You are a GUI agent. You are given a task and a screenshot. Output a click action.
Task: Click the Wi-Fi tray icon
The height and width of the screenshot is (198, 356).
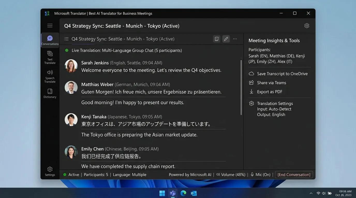point(318,193)
